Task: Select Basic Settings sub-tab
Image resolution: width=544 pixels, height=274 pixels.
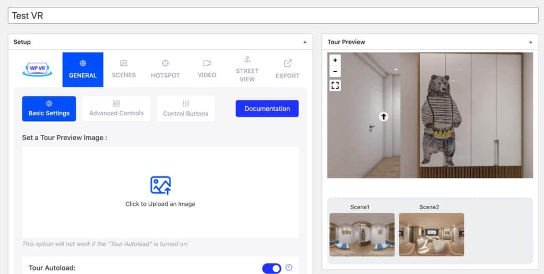Action: (x=49, y=109)
